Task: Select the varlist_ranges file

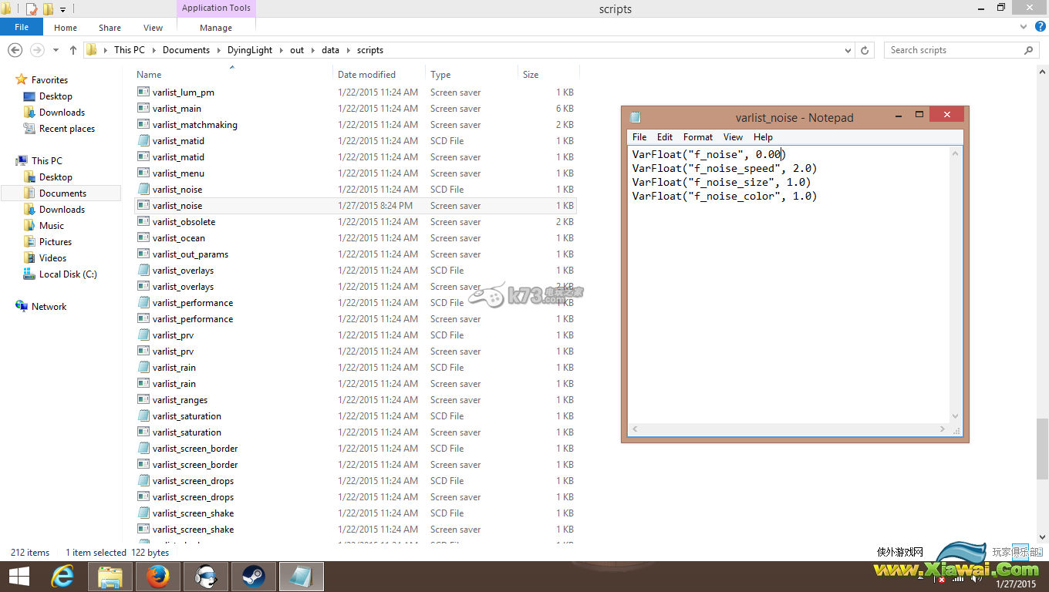Action: click(355, 400)
